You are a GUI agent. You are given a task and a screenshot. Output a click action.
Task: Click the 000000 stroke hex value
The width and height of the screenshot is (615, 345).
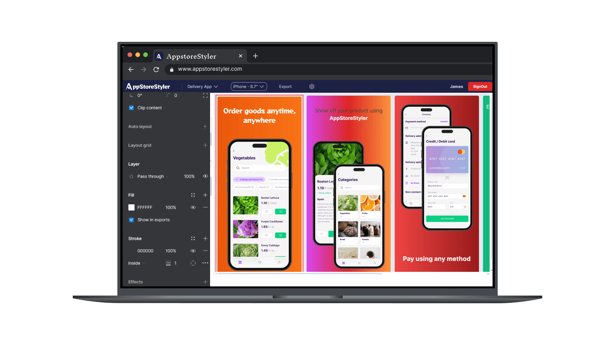click(x=145, y=251)
